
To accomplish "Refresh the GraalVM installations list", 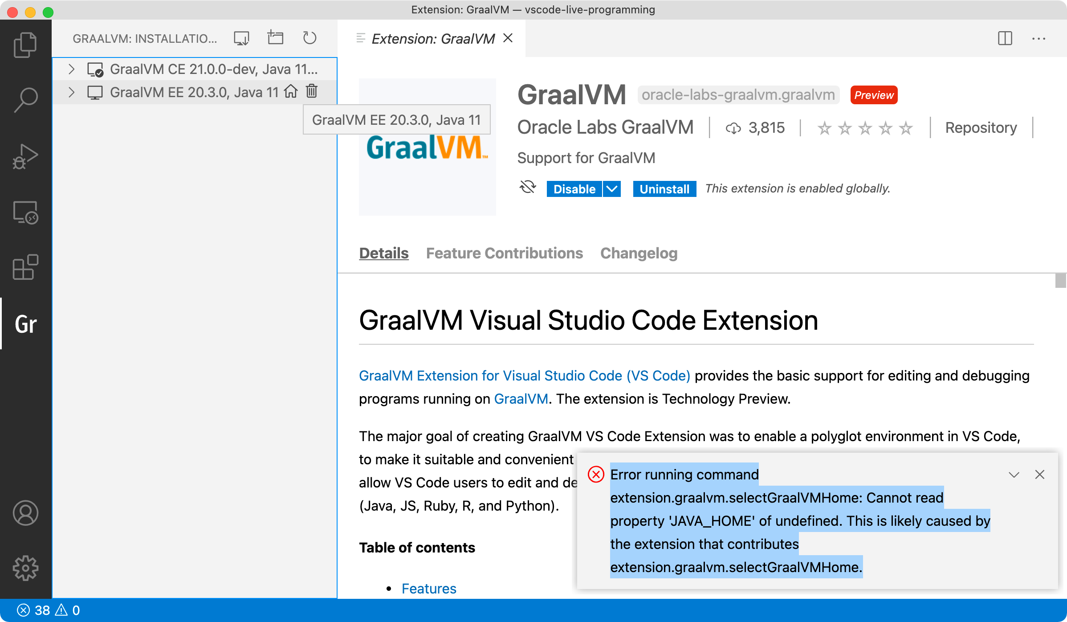I will (x=310, y=38).
